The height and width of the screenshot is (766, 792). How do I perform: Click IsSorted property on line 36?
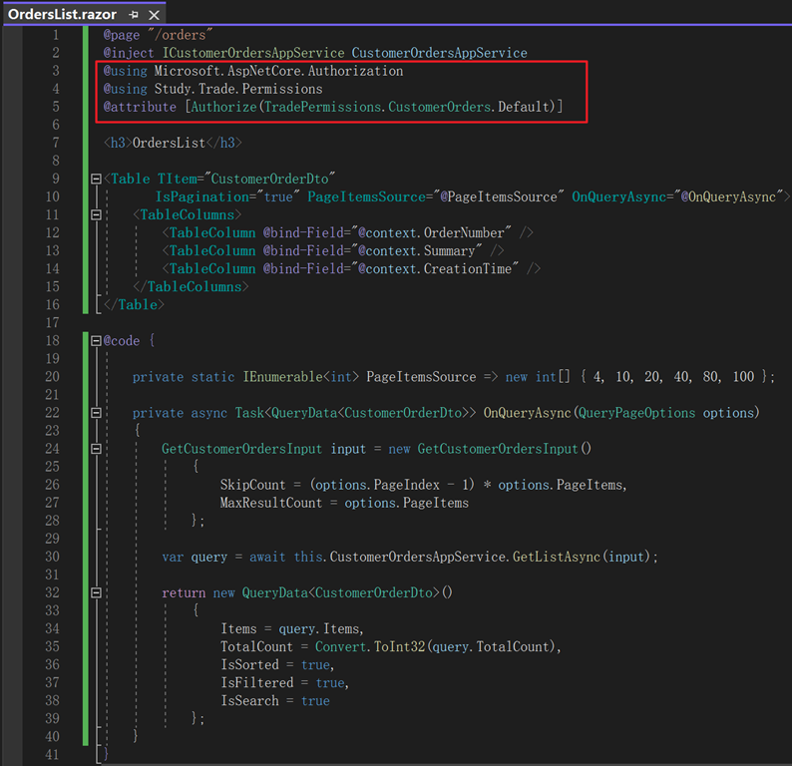click(249, 664)
